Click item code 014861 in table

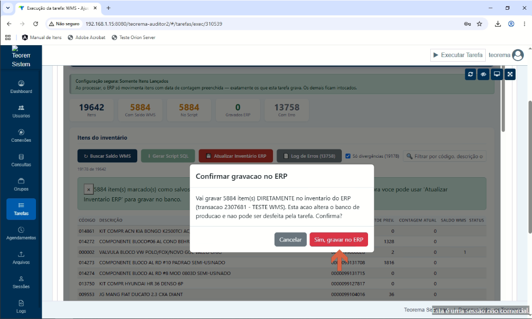tap(86, 231)
